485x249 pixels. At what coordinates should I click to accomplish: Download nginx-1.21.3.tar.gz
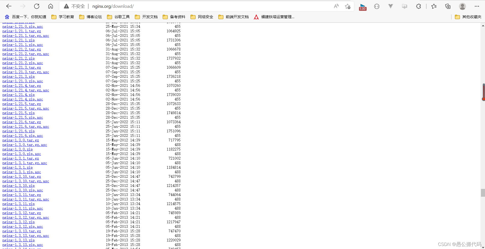tap(22, 67)
